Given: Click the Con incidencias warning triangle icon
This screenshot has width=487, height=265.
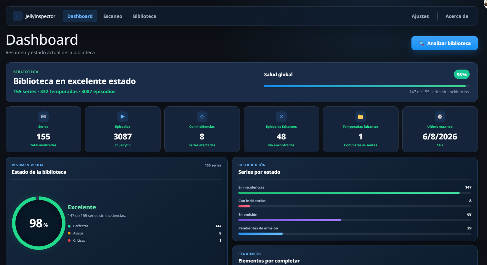Looking at the screenshot, I should coord(202,117).
